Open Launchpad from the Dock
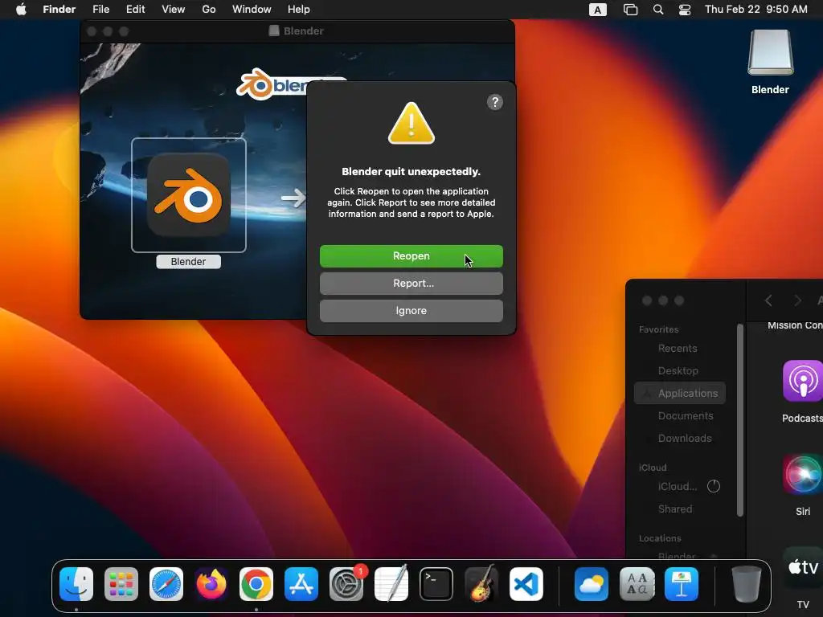Screen dimensions: 823x617 coord(121,584)
